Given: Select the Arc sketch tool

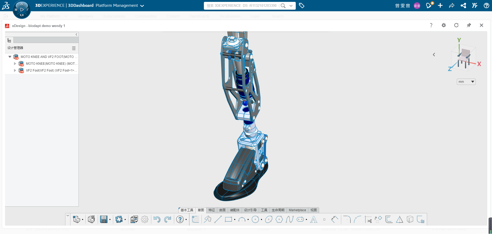Looking at the screenshot, I should [x=242, y=219].
